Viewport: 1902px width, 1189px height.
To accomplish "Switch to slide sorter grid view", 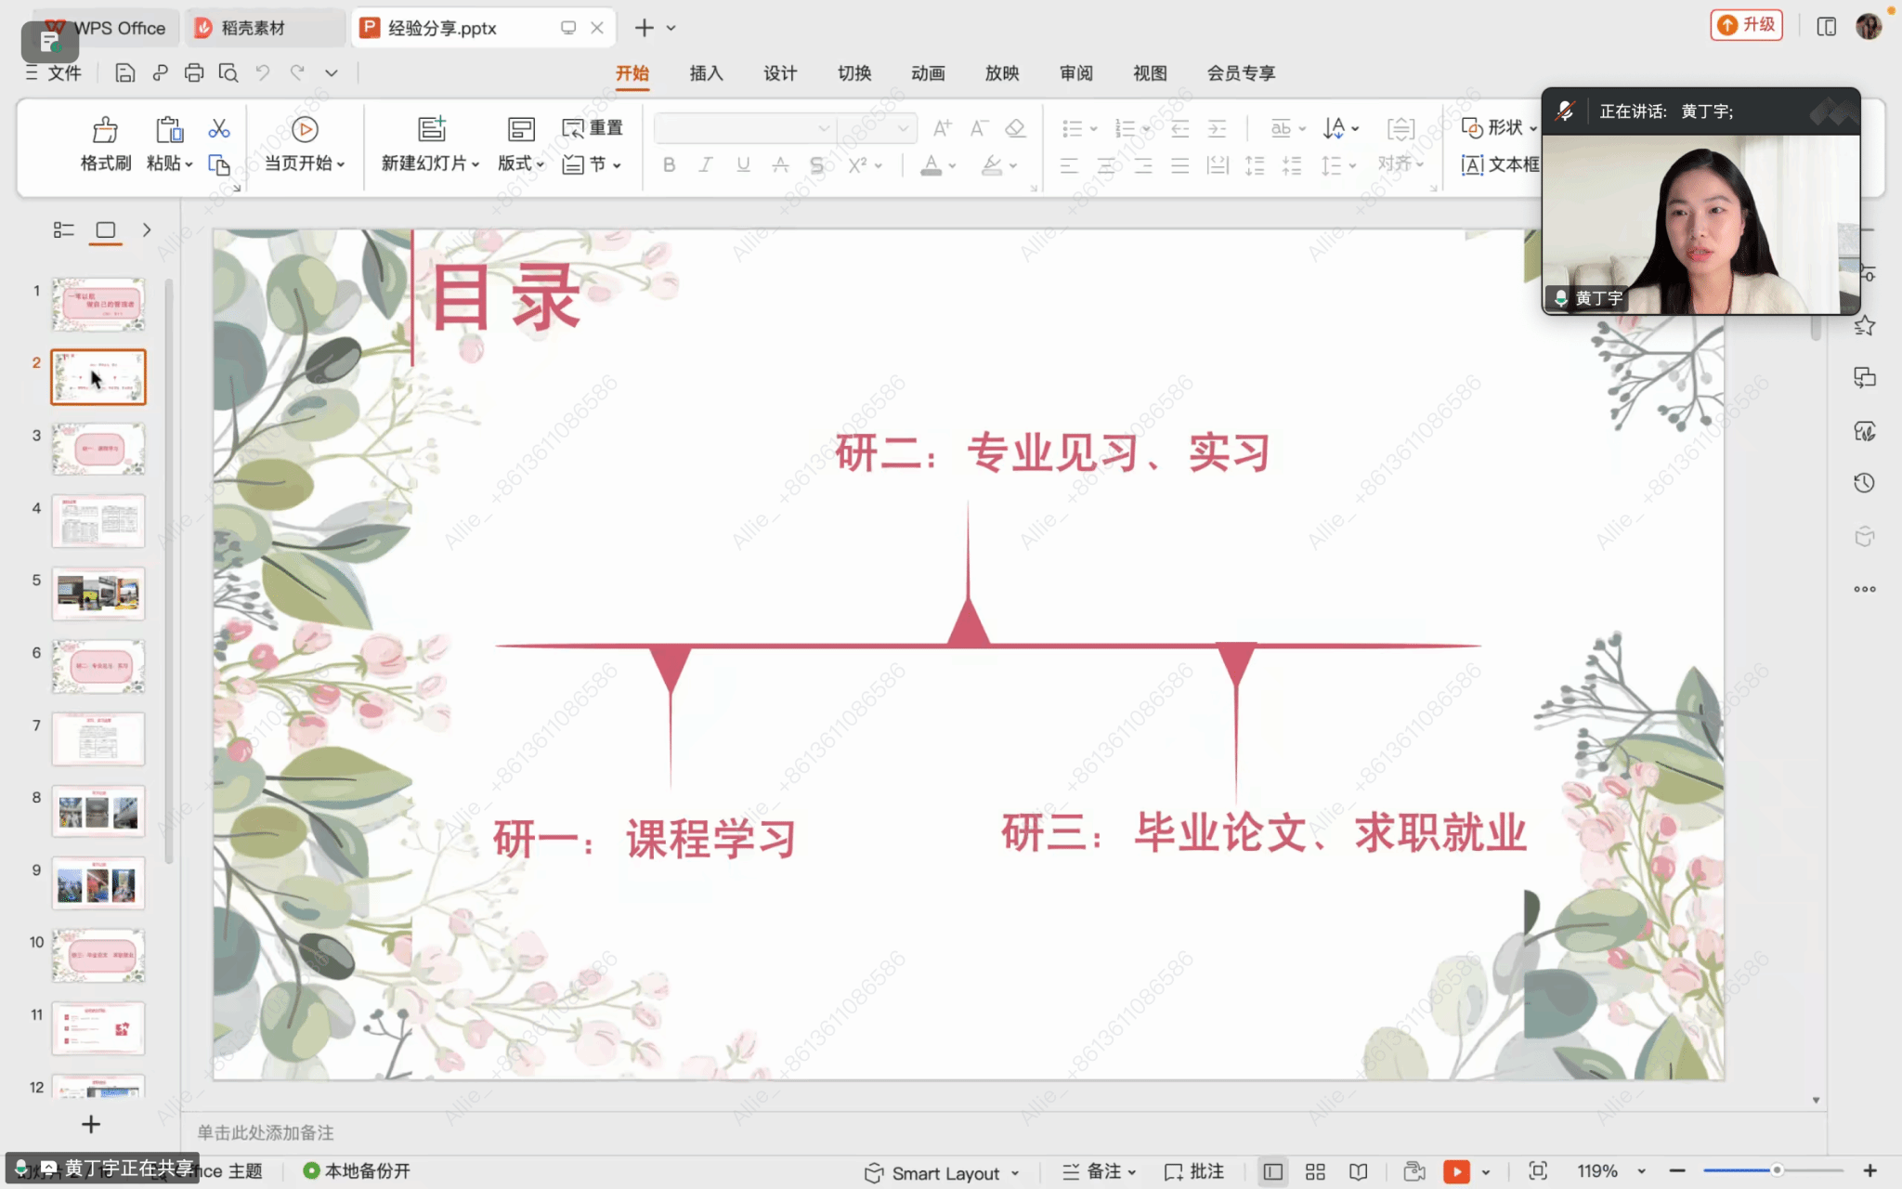I will [x=1315, y=1171].
